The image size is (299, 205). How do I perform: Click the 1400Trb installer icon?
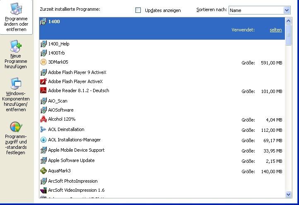43,53
